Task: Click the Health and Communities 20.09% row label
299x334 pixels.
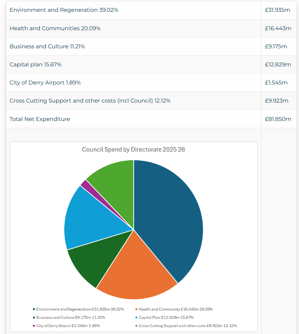Action: click(55, 28)
